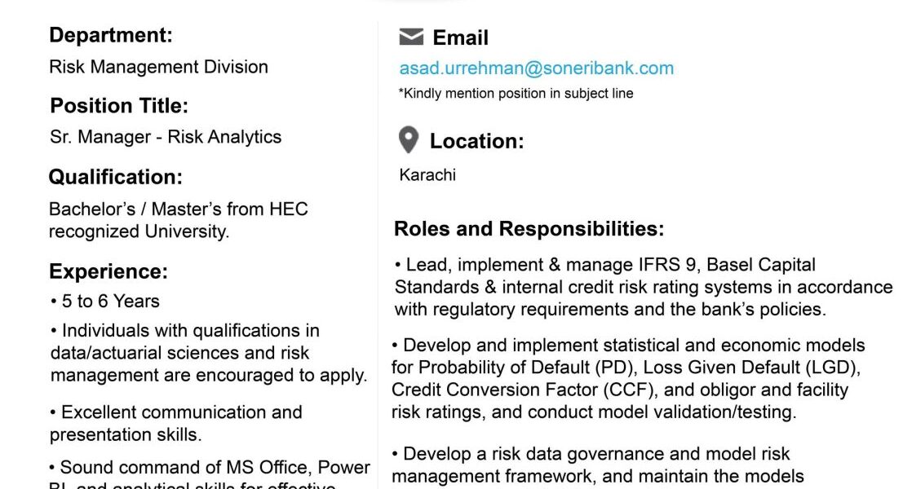Click the Email heading text
Screen dimensions: 903x489
coord(460,37)
